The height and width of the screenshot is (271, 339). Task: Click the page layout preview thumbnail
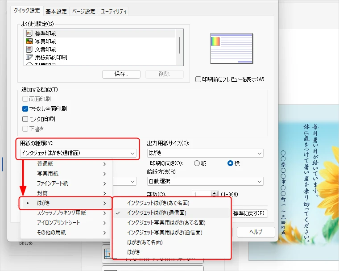232,49
